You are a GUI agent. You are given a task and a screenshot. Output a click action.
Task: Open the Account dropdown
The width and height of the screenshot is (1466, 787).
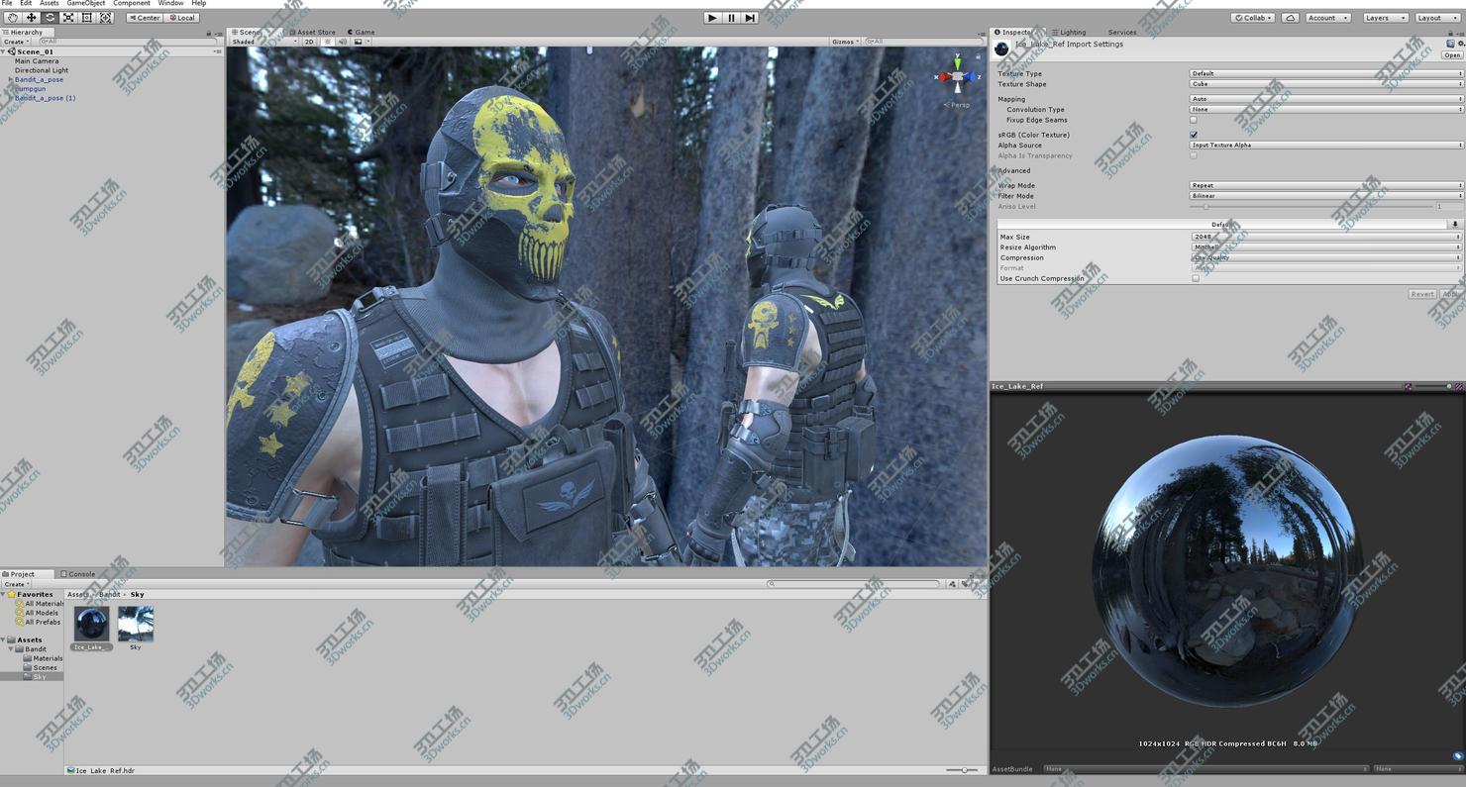[1327, 18]
